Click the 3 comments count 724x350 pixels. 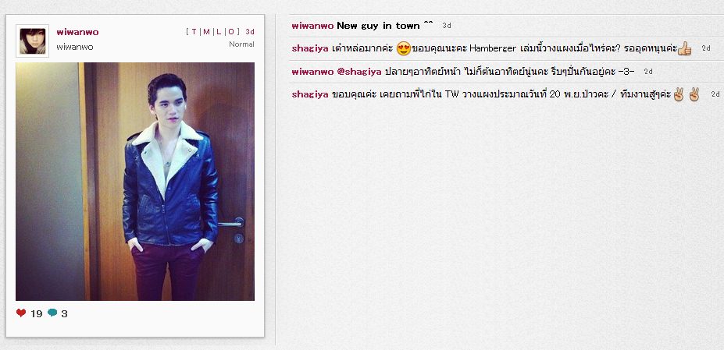click(x=64, y=314)
